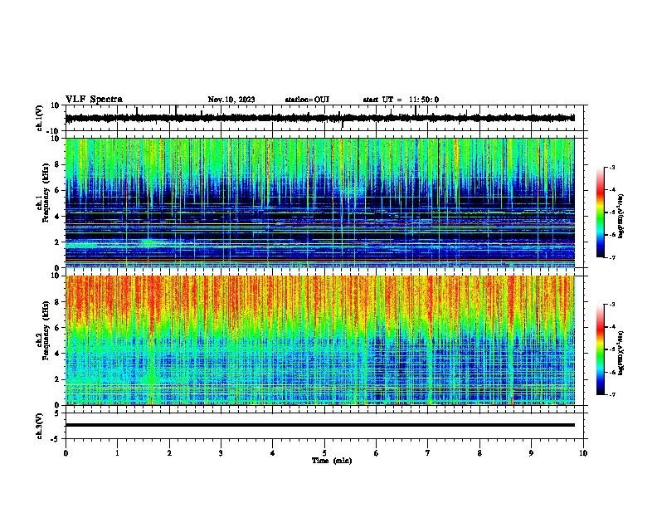Click the '-3' label on ch.1 color bar
657x508 pixels.
(x=611, y=167)
